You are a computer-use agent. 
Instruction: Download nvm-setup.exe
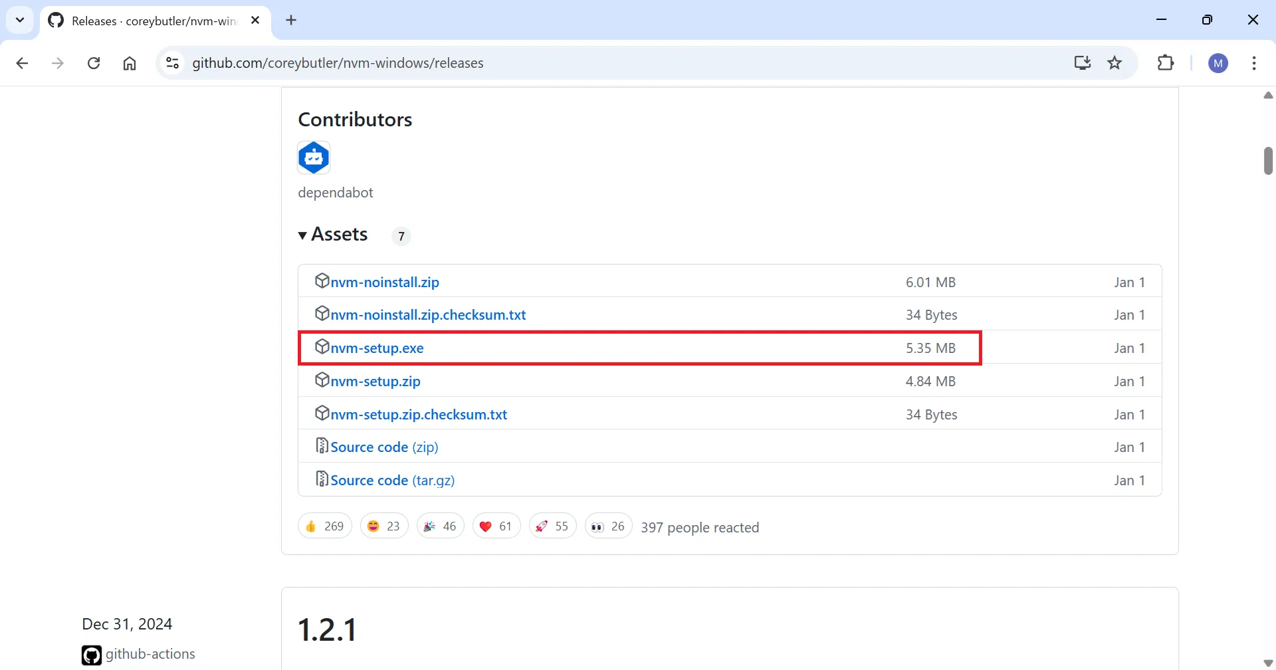377,348
